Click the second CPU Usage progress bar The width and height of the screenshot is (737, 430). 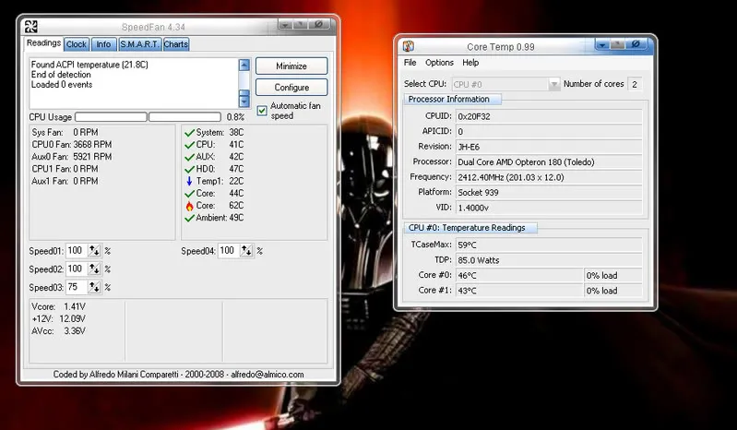pos(184,116)
